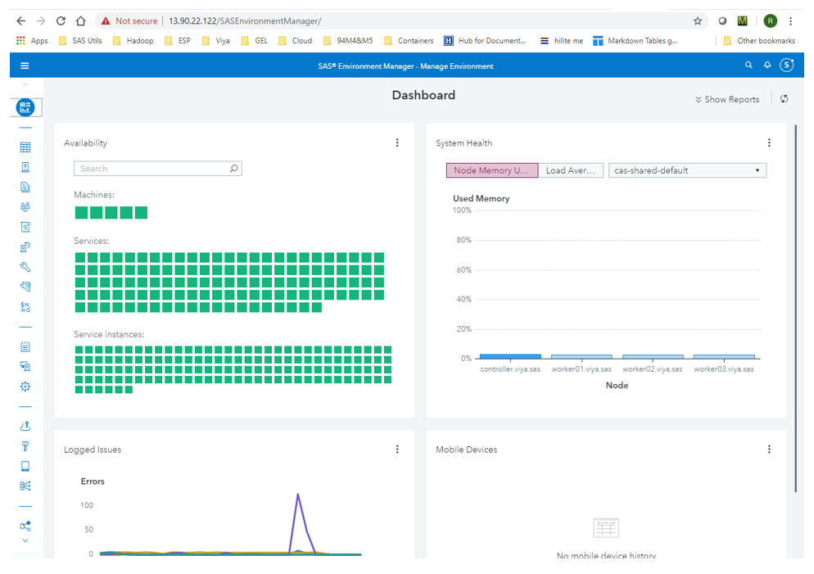
Task: Click the notifications bell icon
Action: coord(767,66)
